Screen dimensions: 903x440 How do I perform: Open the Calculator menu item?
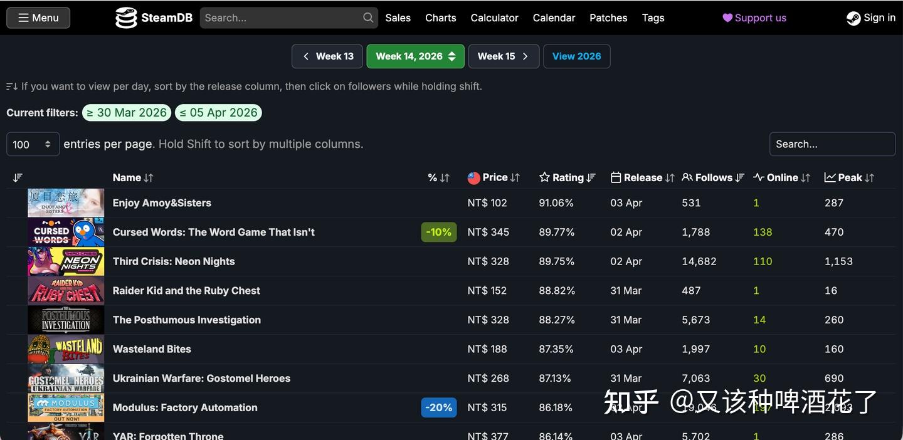[494, 18]
